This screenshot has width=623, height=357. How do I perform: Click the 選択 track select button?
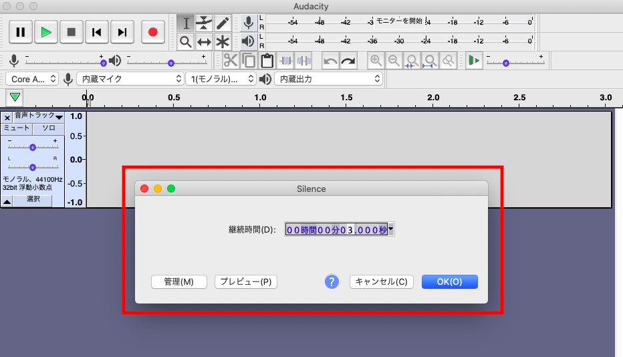pos(33,201)
